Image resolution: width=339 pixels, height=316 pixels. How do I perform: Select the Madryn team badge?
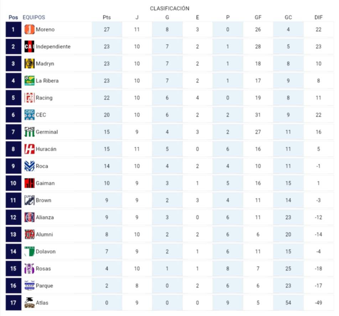[x=30, y=64]
